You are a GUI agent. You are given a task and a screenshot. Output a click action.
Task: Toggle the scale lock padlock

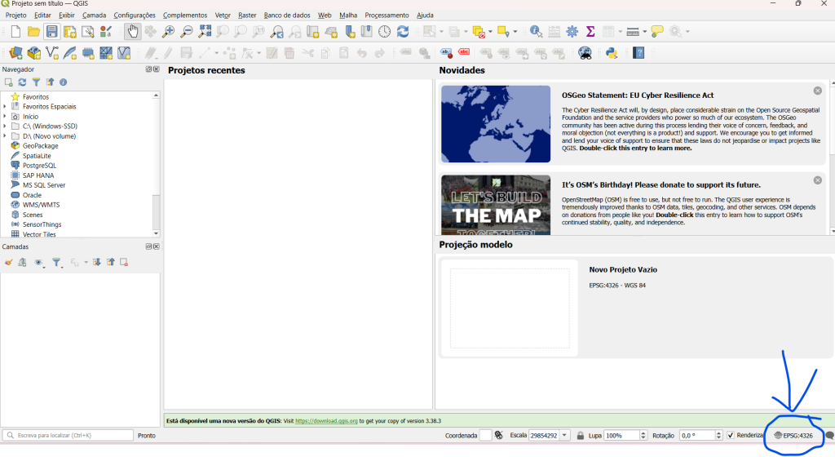point(581,435)
